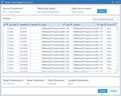Viewport: 121px width, 96px height.
Task: Click horizontal scrollbar left arrow in preview
Action: (x=4, y=72)
